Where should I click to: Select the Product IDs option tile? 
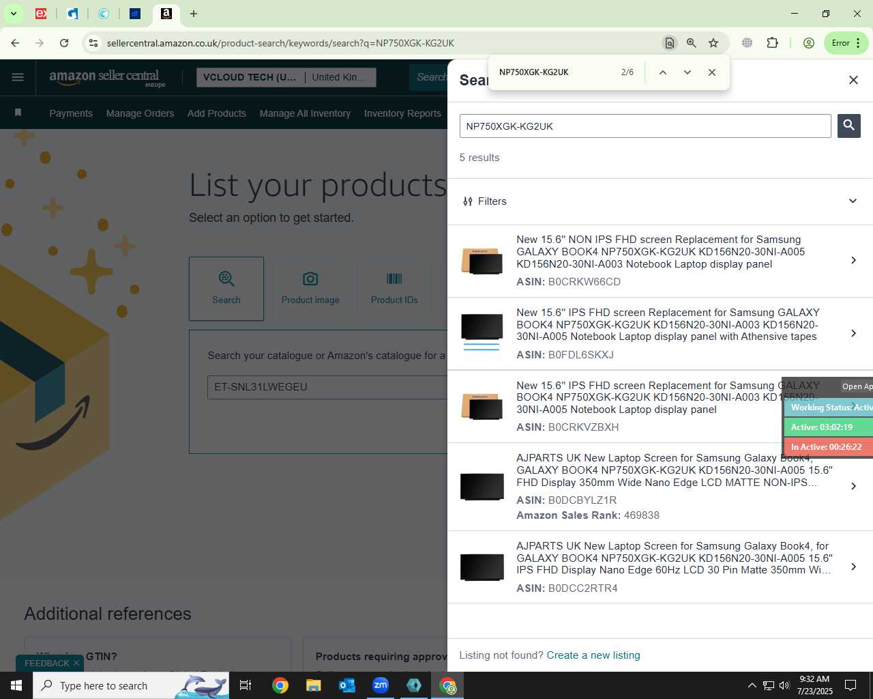click(x=394, y=289)
